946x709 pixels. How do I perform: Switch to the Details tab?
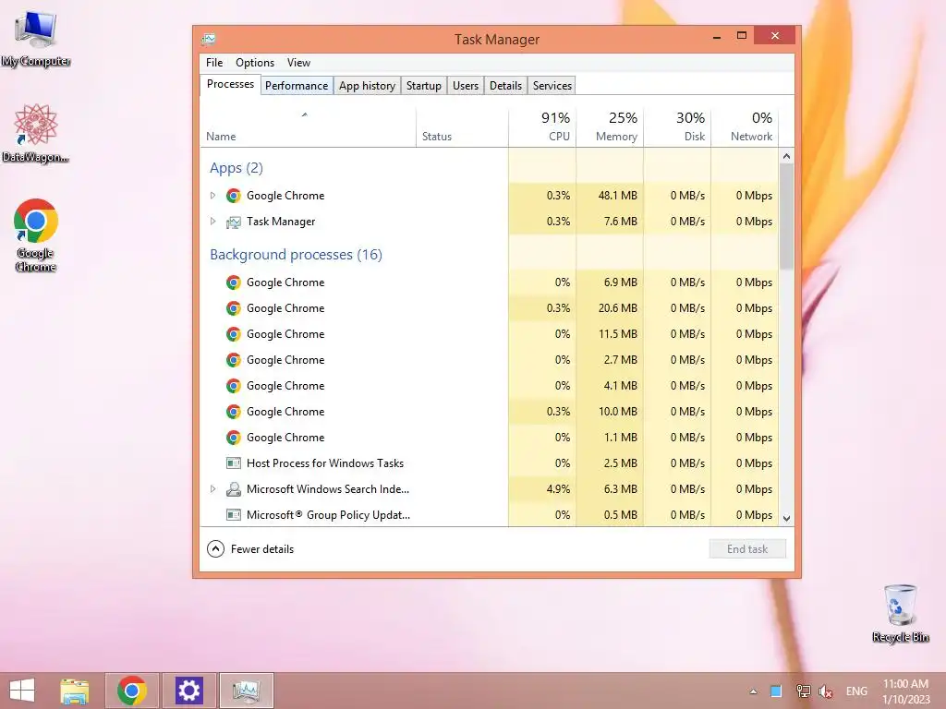(x=505, y=86)
